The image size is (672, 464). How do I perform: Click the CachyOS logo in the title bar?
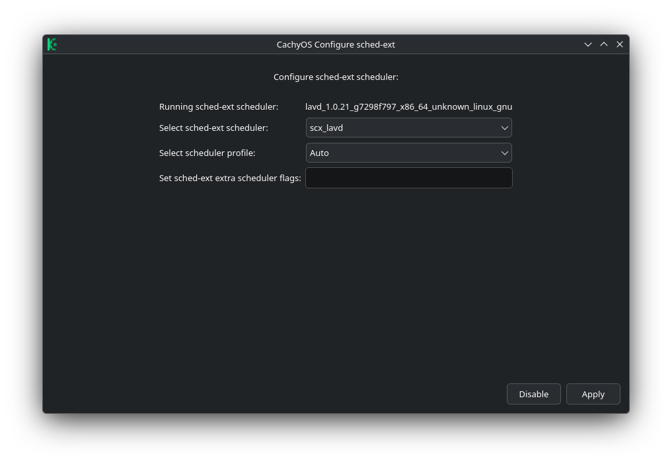(52, 44)
